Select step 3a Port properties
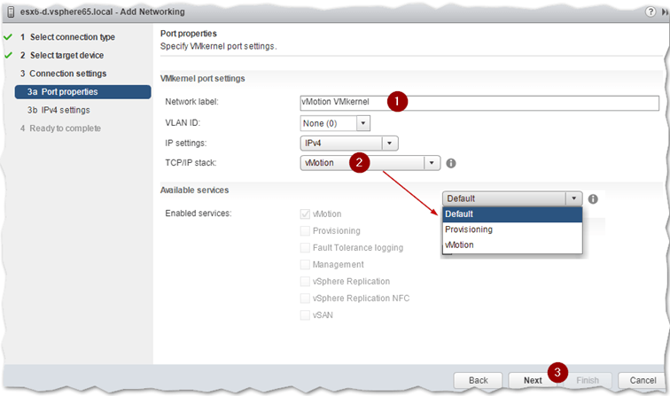This screenshot has height=396, width=670. tap(83, 92)
